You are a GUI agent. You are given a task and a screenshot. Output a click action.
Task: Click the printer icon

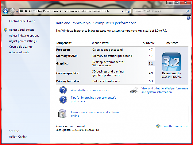coord(134,90)
